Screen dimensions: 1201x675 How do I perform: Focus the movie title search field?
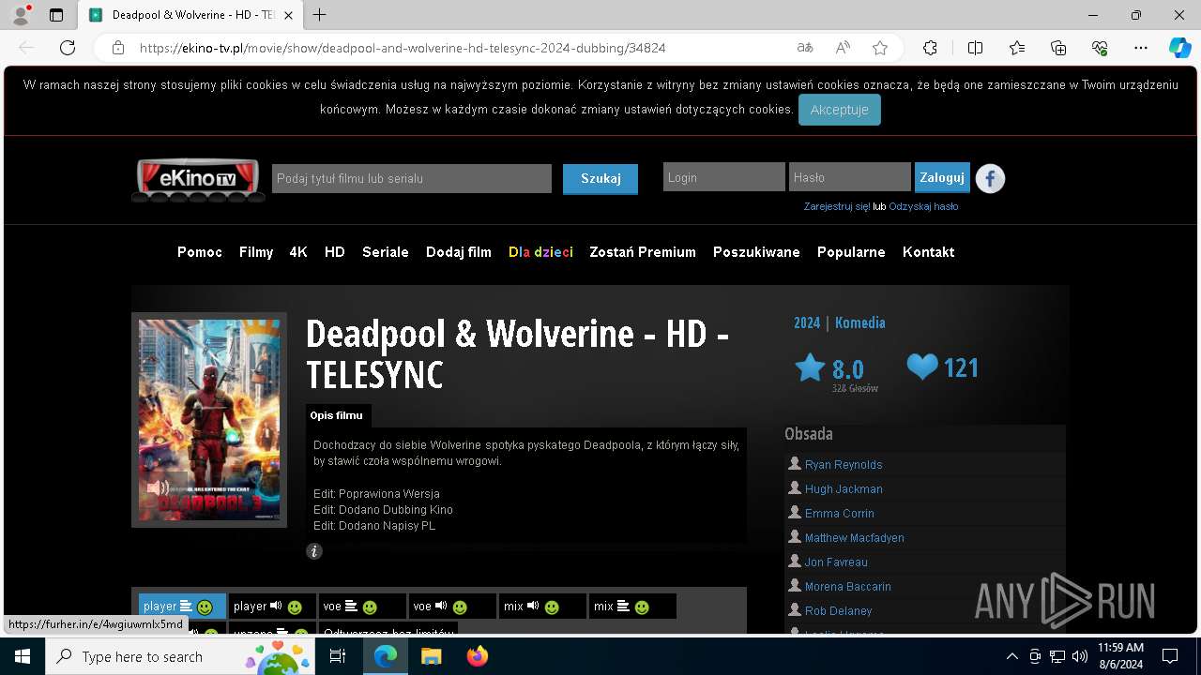click(x=412, y=178)
